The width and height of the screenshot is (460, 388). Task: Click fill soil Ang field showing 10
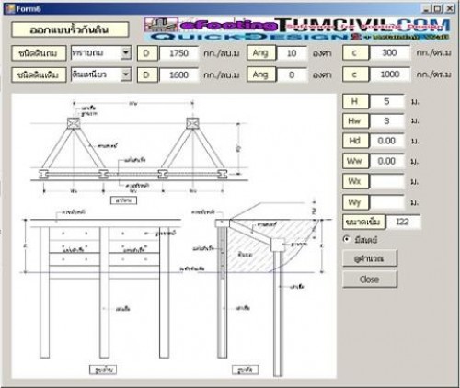point(292,53)
